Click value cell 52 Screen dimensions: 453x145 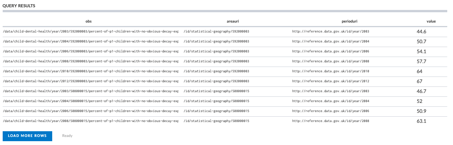(x=420, y=101)
